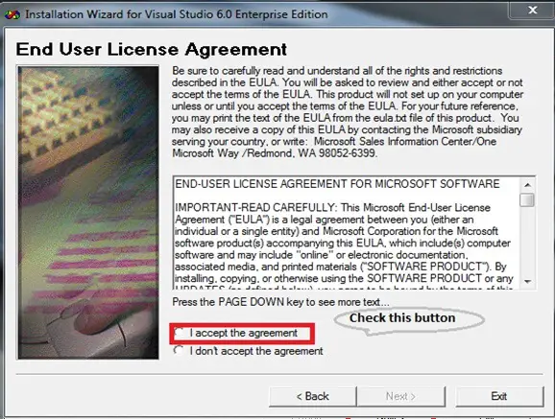Image resolution: width=555 pixels, height=419 pixels.
Task: Click the Back button
Action: click(x=312, y=396)
